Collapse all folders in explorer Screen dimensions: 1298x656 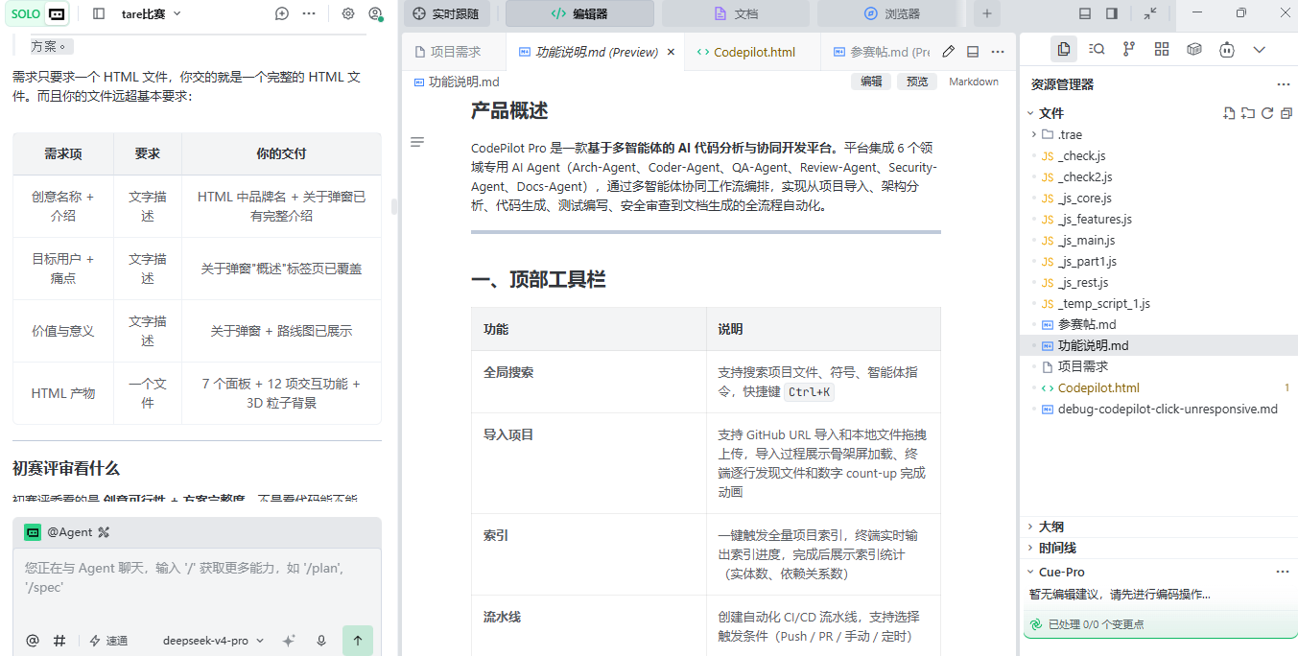coord(1286,113)
